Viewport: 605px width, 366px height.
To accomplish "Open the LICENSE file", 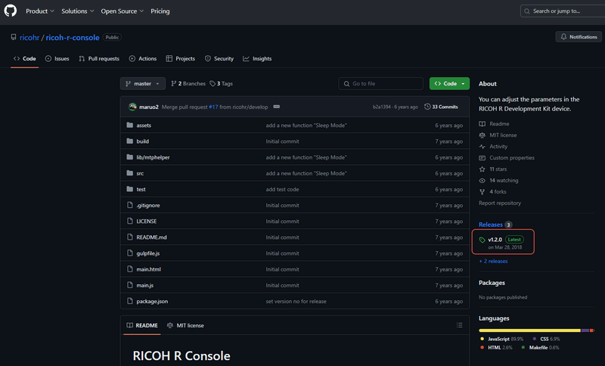I will coord(147,222).
